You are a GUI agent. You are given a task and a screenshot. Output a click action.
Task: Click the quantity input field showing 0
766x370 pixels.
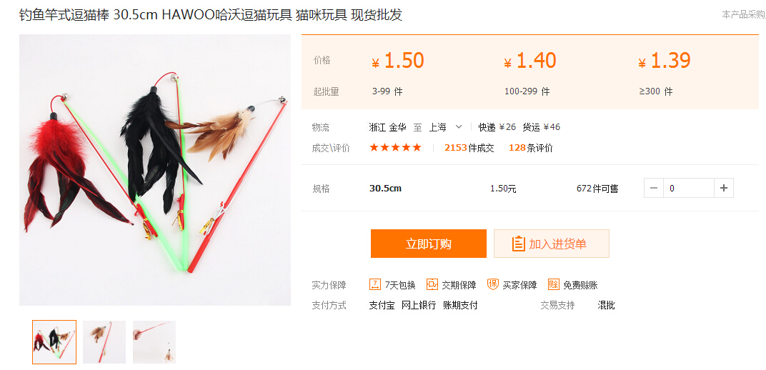pyautogui.click(x=689, y=188)
